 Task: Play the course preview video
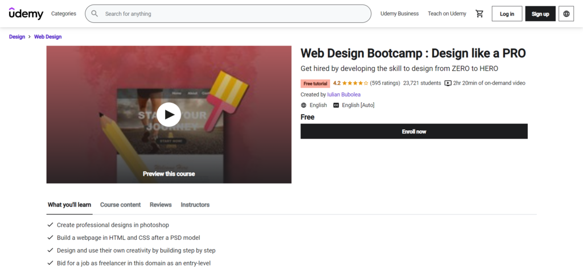169,114
